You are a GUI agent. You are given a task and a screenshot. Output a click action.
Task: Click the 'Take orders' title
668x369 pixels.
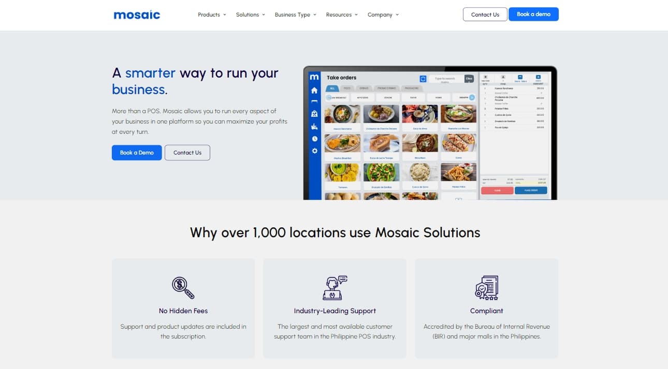coord(341,78)
